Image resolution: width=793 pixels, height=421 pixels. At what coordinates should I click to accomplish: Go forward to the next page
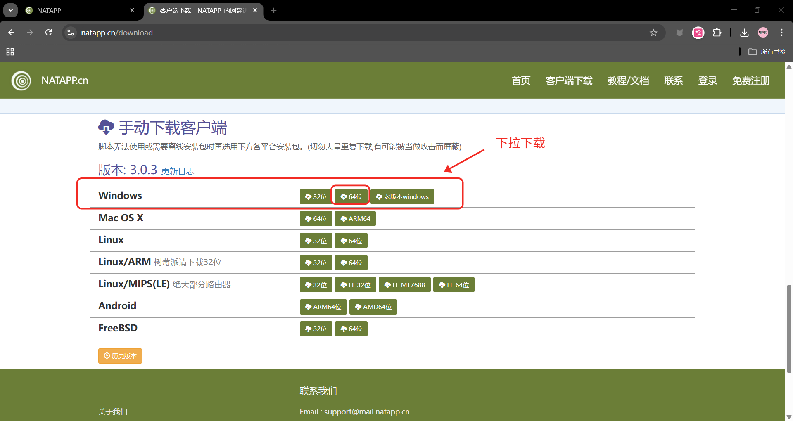click(x=30, y=33)
